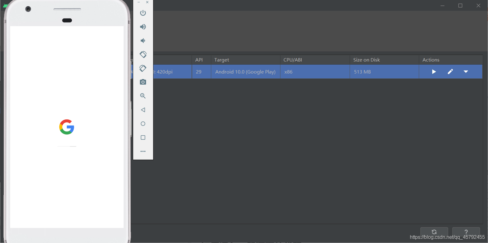Screen dimensions: 488x243
Task: Tap the emulator Overview square button
Action: 143,137
